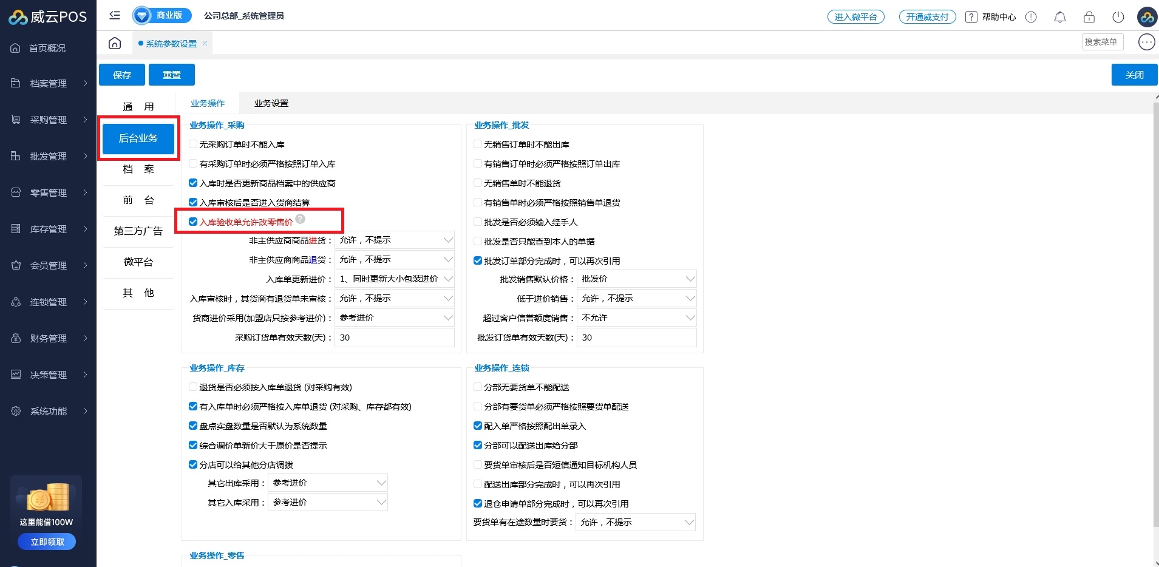Image resolution: width=1159 pixels, height=567 pixels.
Task: Click the power logout icon
Action: click(1118, 17)
